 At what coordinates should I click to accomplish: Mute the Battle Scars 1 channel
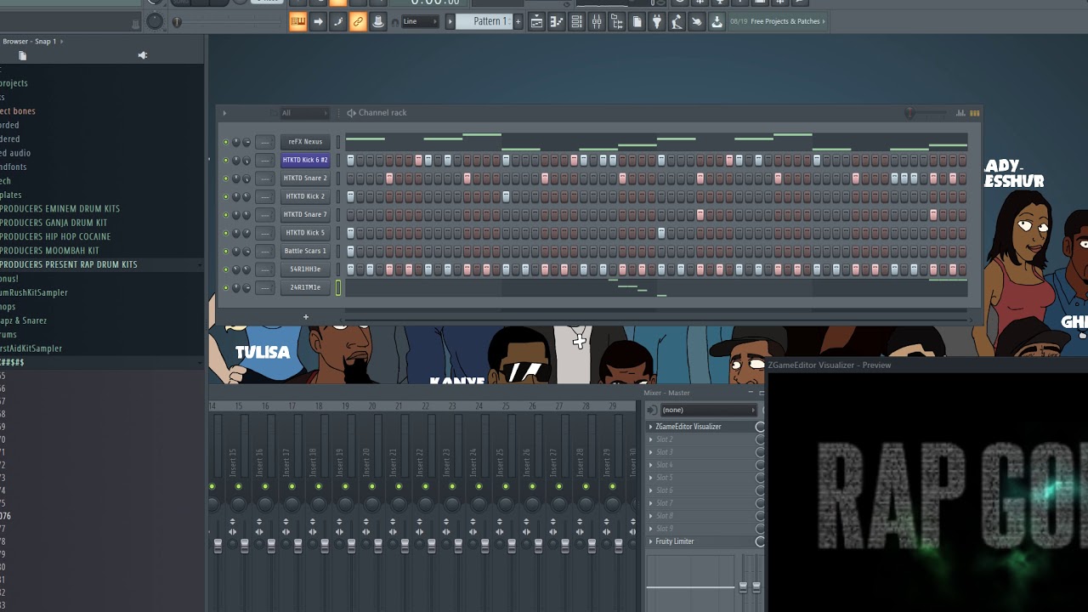click(x=225, y=252)
